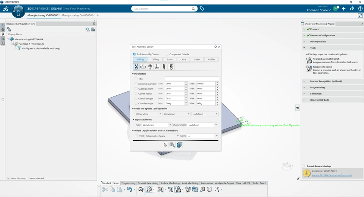This screenshot has width=364, height=197.
Task: Switch to the Prismatic Machining tab
Action: 147,183
